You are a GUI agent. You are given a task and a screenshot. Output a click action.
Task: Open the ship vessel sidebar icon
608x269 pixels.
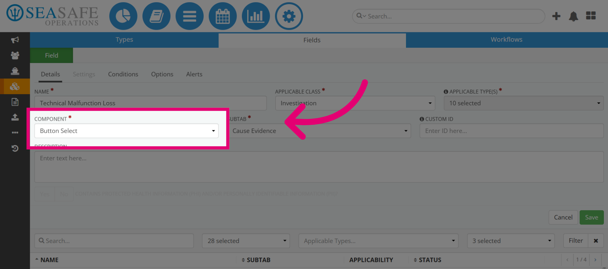15,71
